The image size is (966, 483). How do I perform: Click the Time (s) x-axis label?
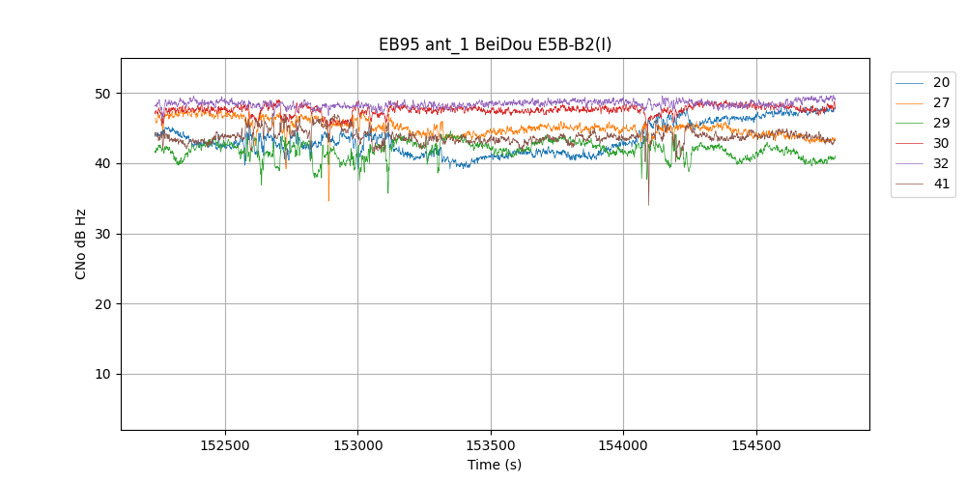point(495,465)
